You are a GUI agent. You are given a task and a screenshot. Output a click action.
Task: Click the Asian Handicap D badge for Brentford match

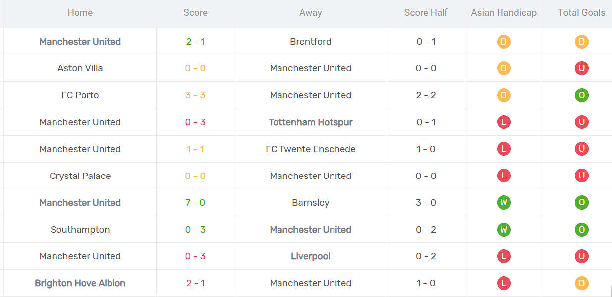[503, 42]
